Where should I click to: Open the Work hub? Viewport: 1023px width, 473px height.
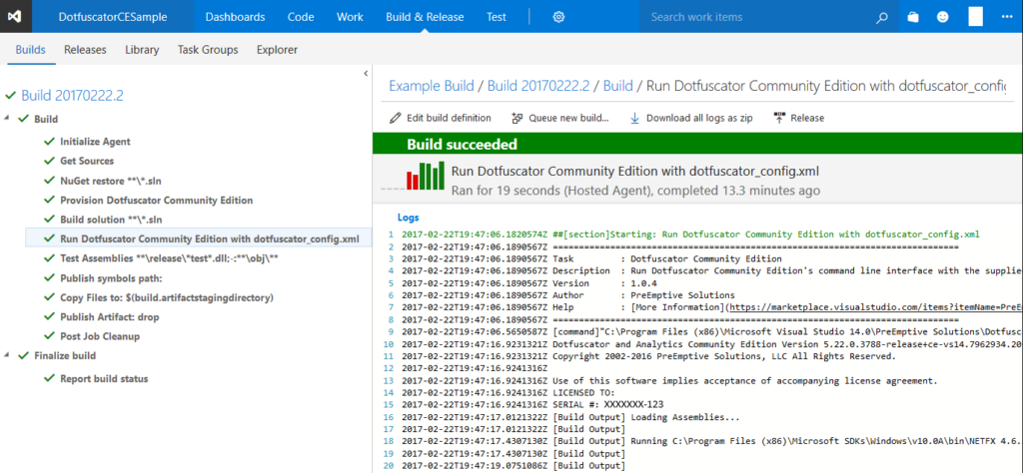(350, 17)
